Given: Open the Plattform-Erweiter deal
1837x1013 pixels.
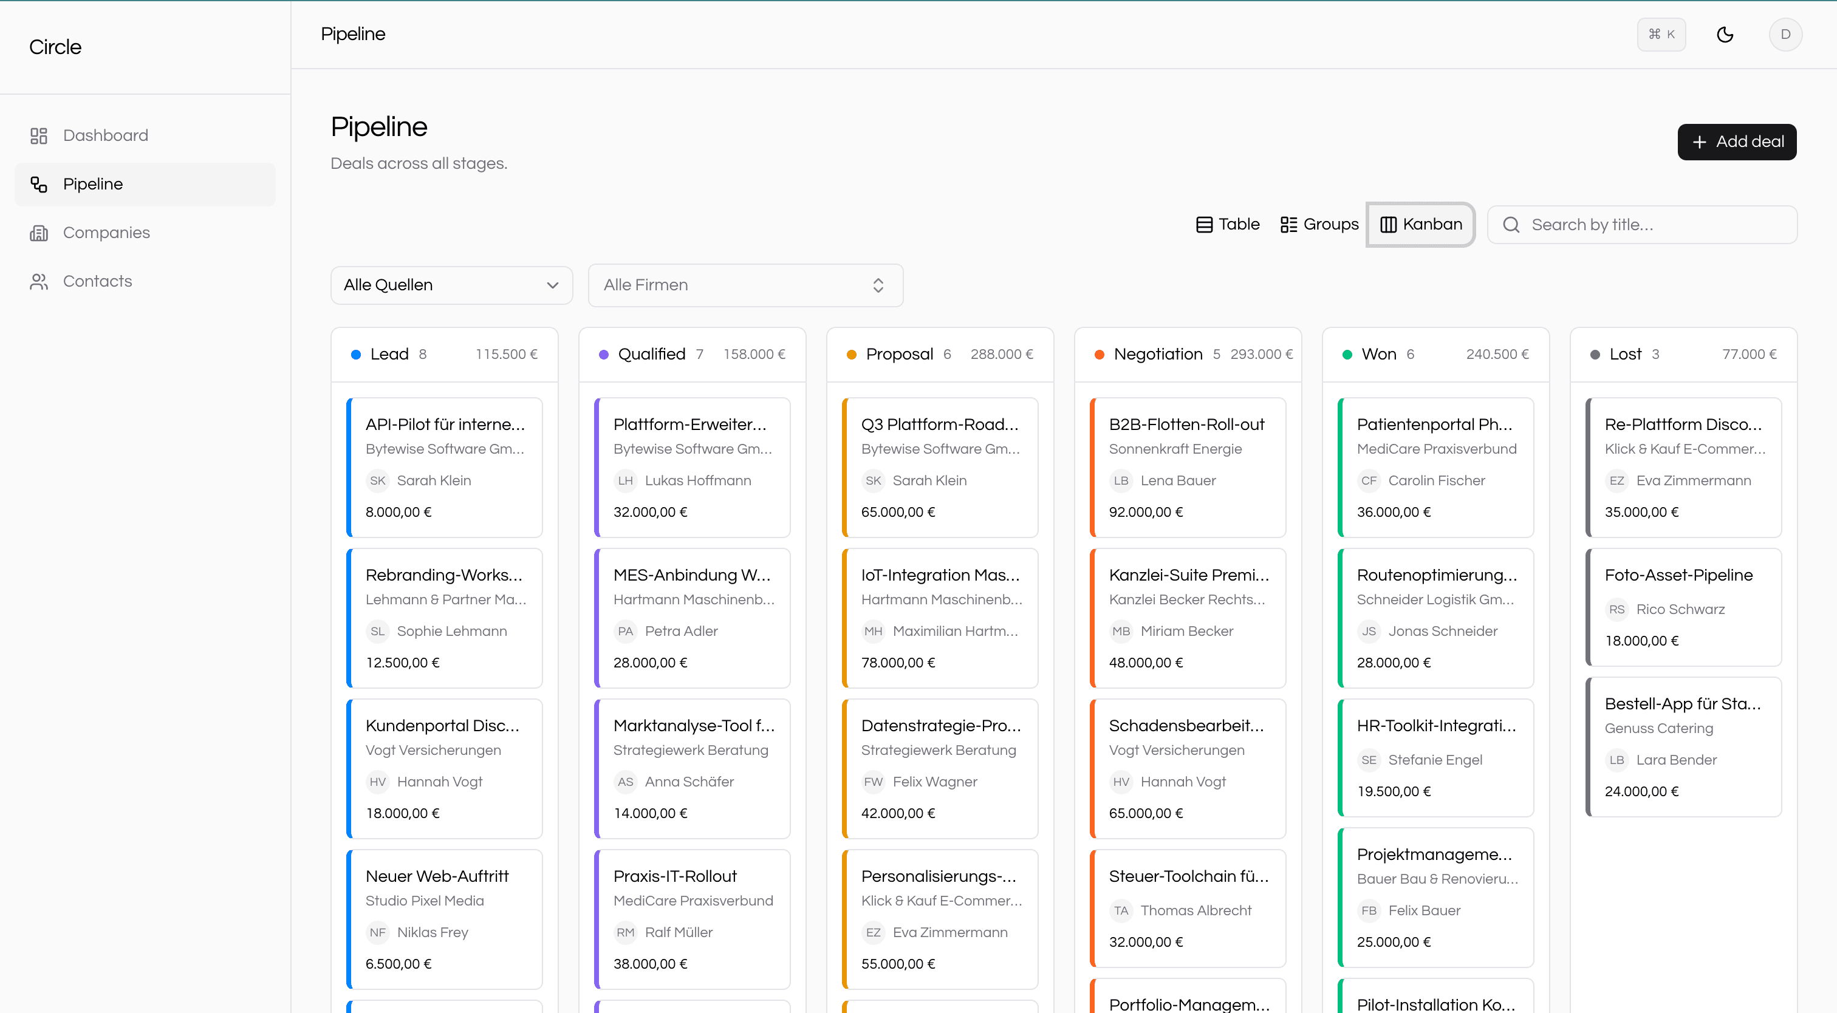Looking at the screenshot, I should [692, 467].
